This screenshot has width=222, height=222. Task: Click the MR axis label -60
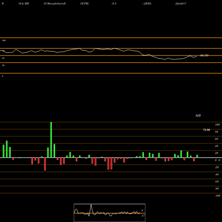pyautogui.click(x=217, y=182)
